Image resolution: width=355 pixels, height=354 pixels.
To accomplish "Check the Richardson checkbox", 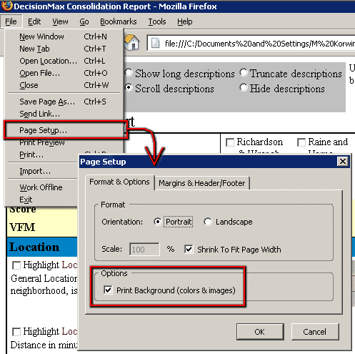I will click(230, 142).
